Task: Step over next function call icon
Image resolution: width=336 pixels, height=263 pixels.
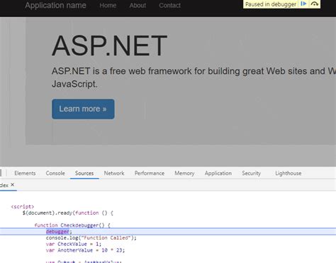Action: [x=314, y=4]
